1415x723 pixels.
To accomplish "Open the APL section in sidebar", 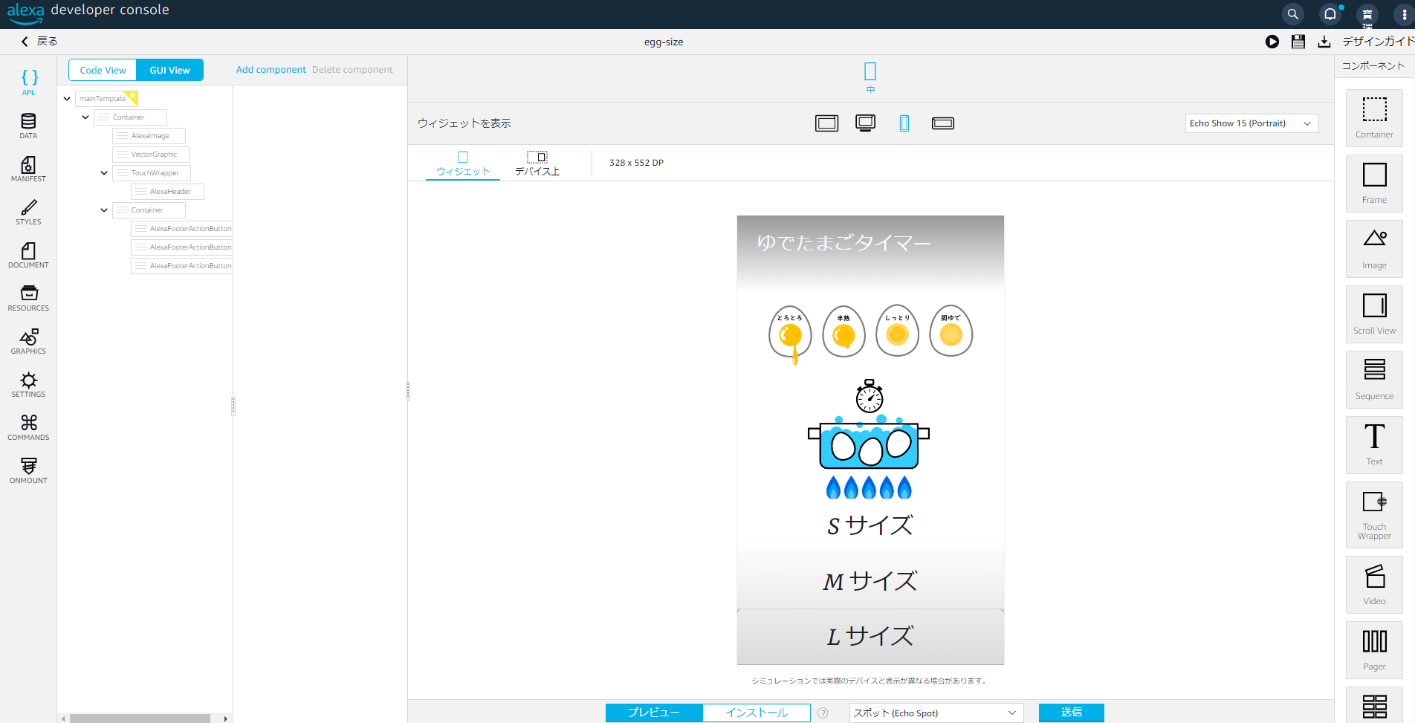I will click(28, 82).
